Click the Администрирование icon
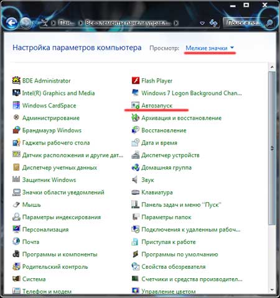 click(16, 117)
